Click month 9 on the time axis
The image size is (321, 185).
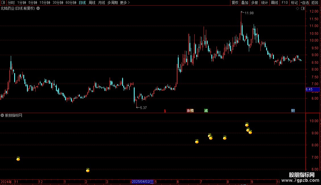(x=252, y=182)
